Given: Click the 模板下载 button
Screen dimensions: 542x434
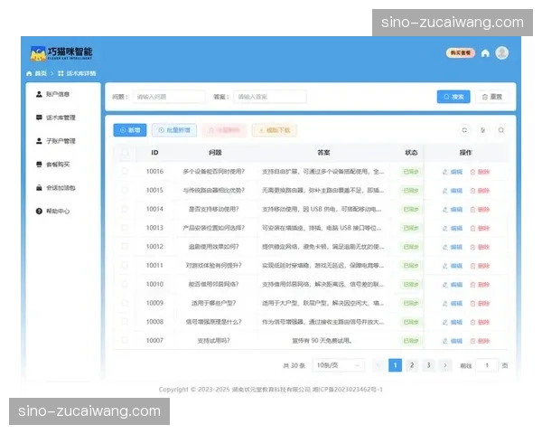Looking at the screenshot, I should tap(275, 130).
